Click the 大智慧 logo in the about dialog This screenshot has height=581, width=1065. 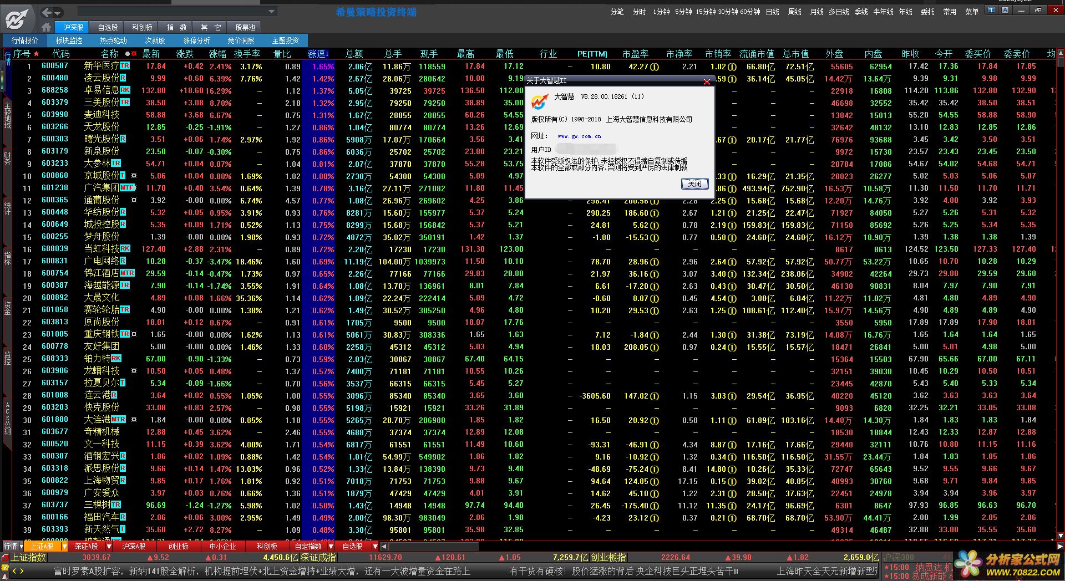click(540, 101)
